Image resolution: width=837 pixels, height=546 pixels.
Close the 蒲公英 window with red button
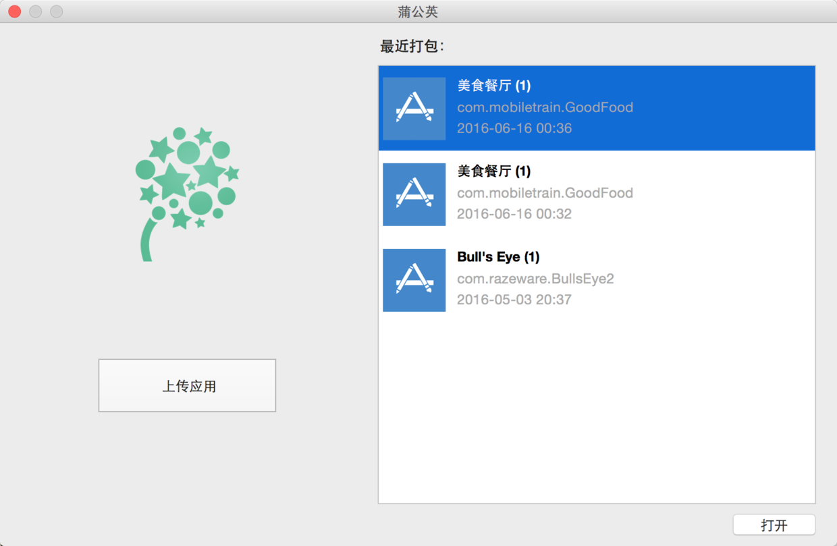coord(14,11)
